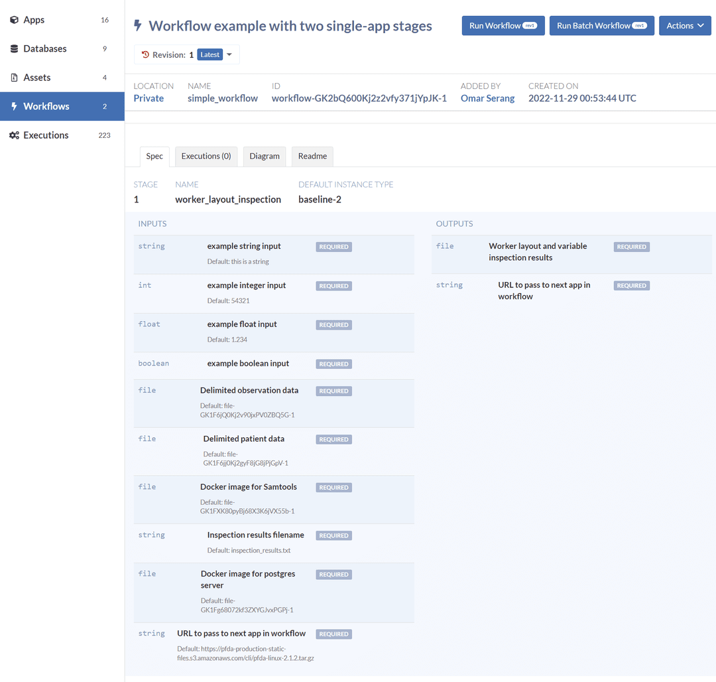Image resolution: width=716 pixels, height=682 pixels.
Task: Click the Private location link
Action: (x=149, y=98)
